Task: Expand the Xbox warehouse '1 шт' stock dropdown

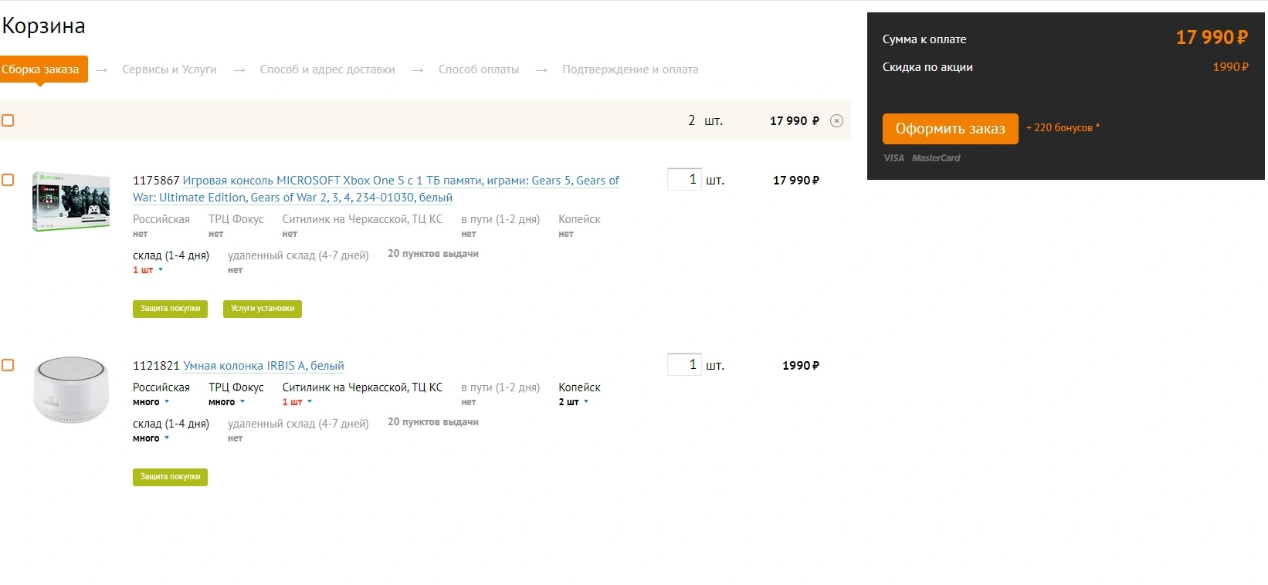Action: pos(147,270)
